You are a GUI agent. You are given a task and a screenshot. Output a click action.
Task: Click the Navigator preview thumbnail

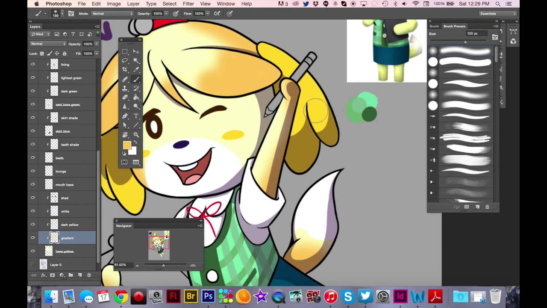pyautogui.click(x=159, y=245)
